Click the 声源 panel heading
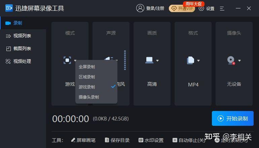This screenshot has width=259, height=148. [x=111, y=33]
